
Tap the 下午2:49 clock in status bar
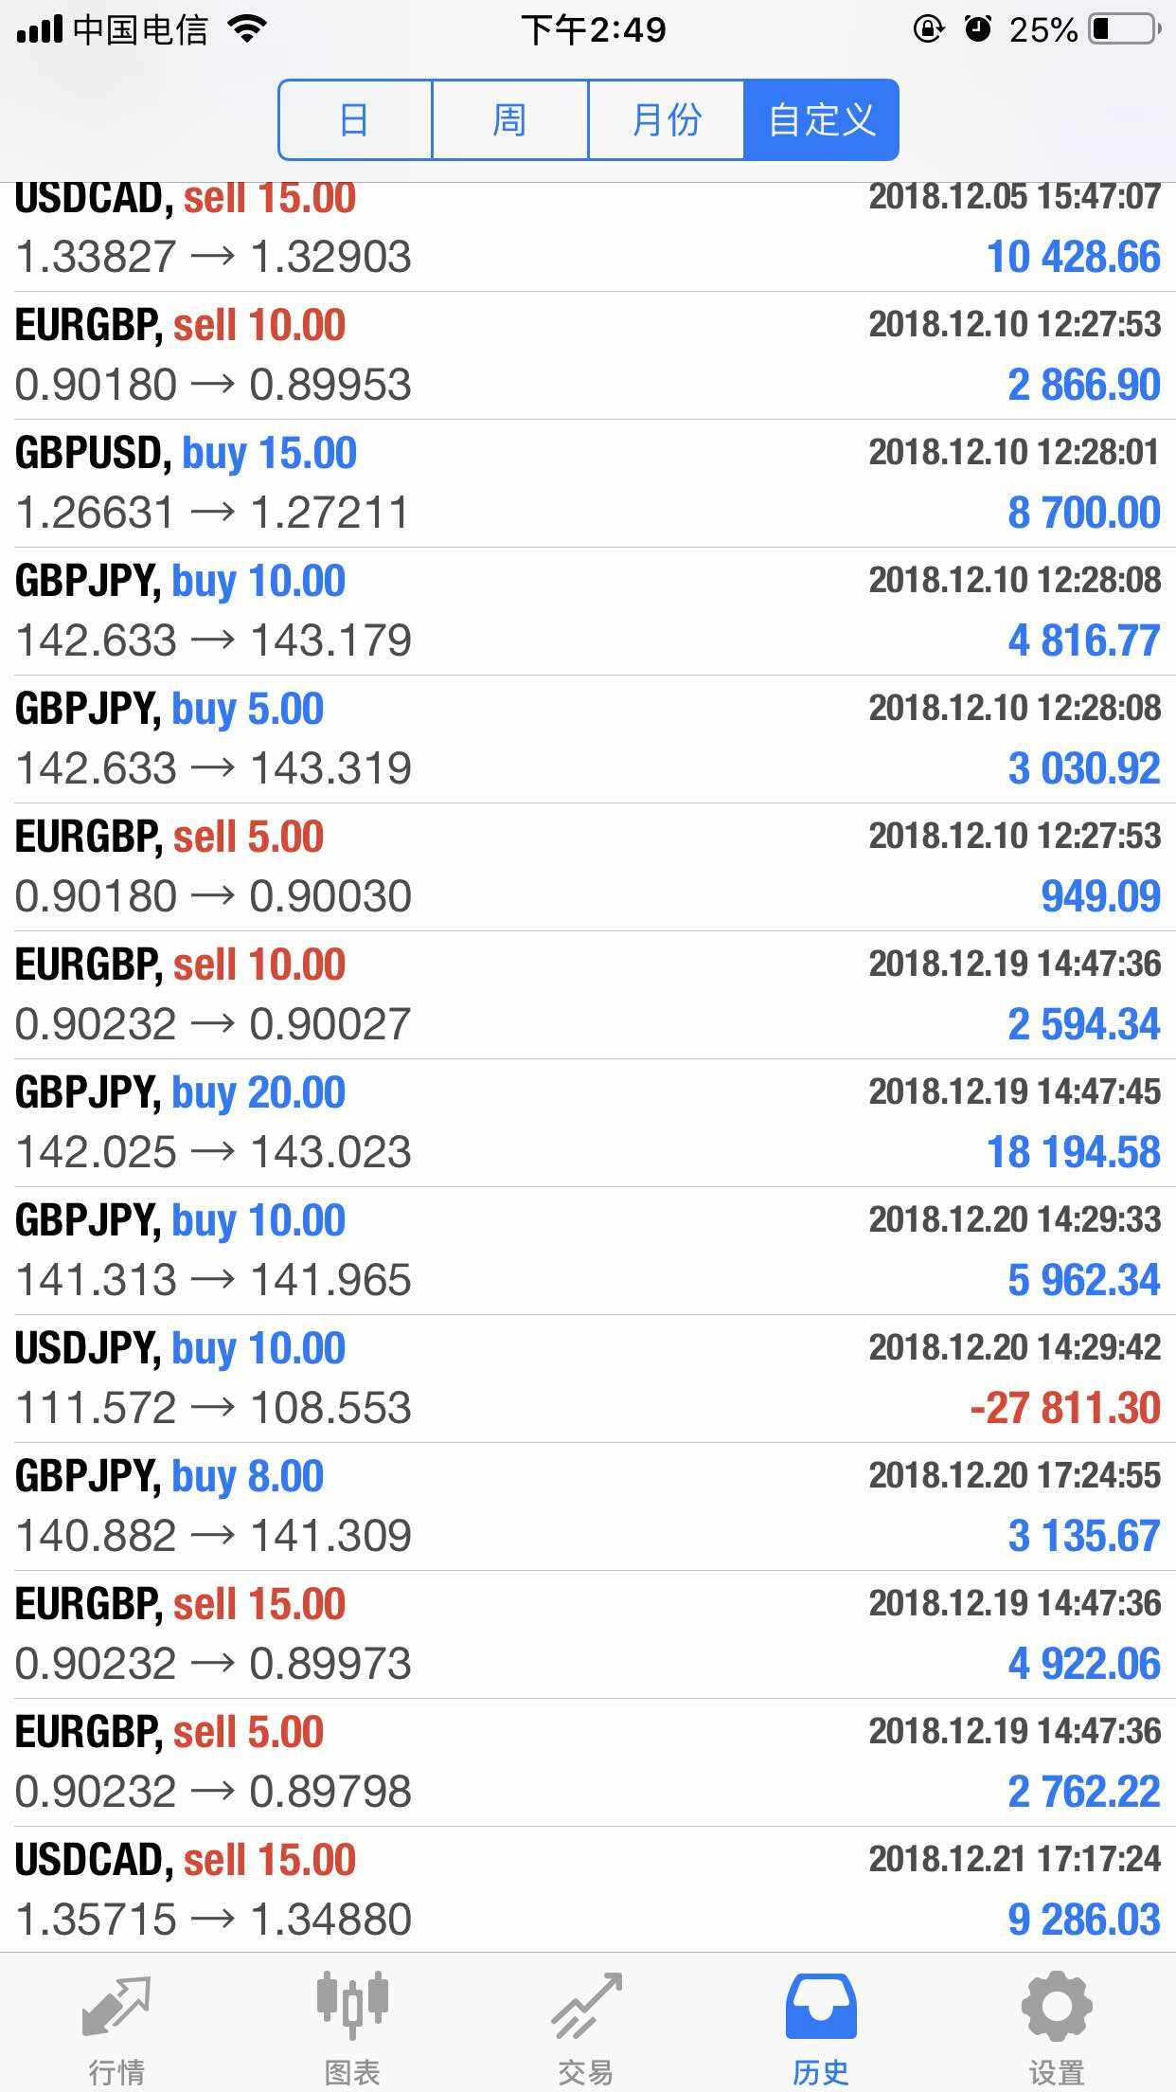pyautogui.click(x=594, y=30)
